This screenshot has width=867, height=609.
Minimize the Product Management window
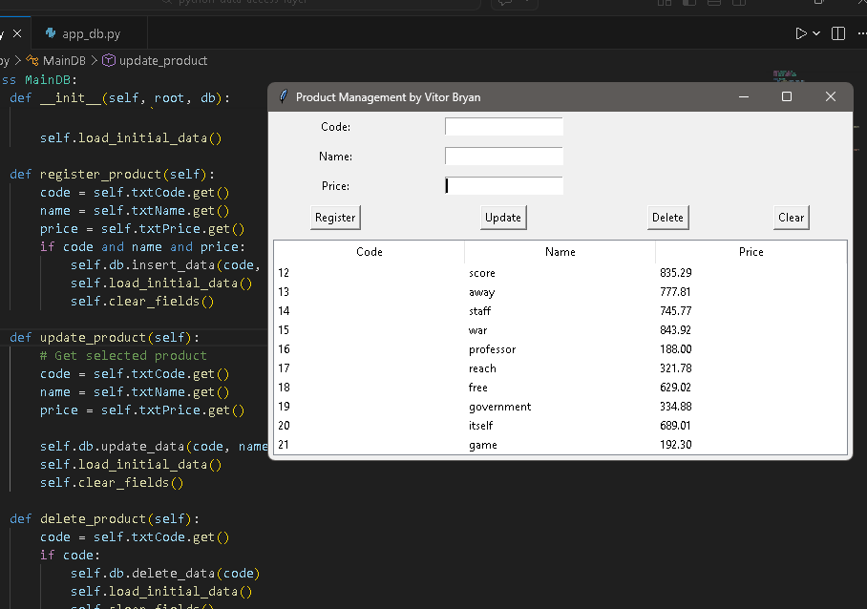point(744,96)
